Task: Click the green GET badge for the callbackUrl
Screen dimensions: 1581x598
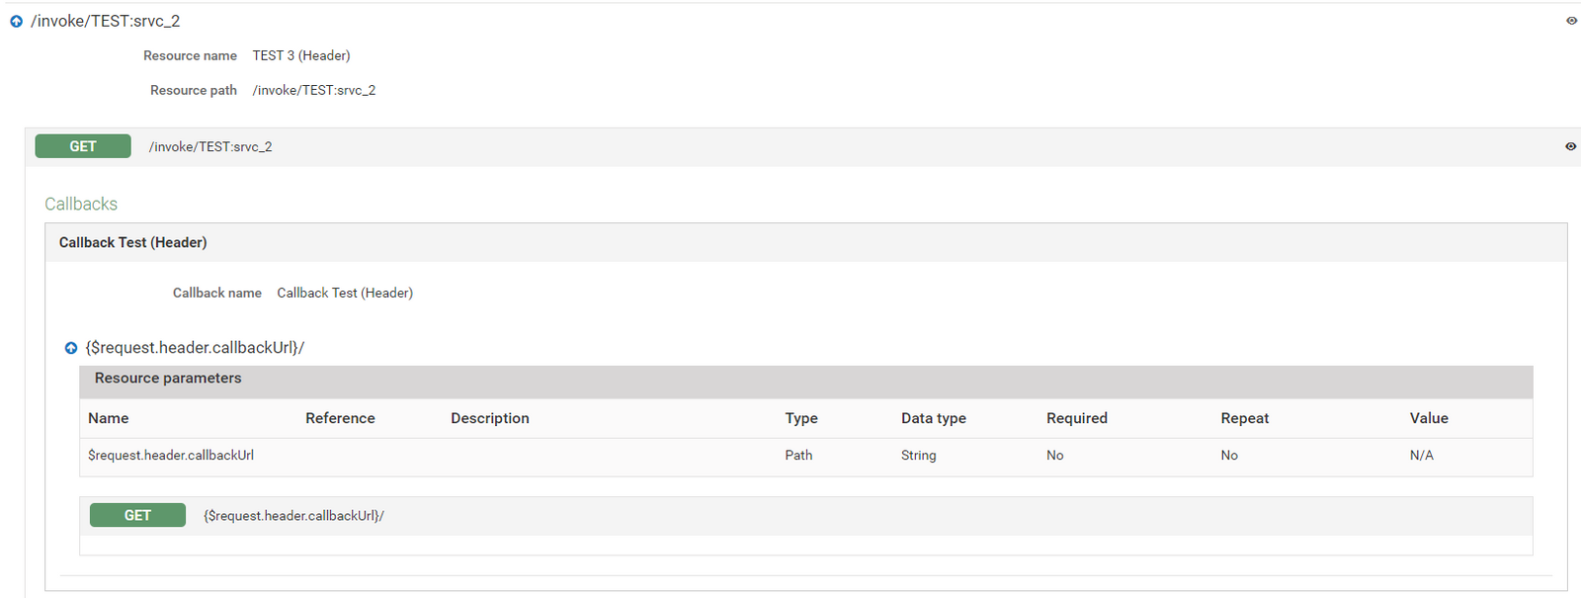Action: 137,515
